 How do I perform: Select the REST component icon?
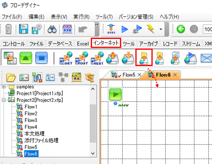tap(97, 58)
